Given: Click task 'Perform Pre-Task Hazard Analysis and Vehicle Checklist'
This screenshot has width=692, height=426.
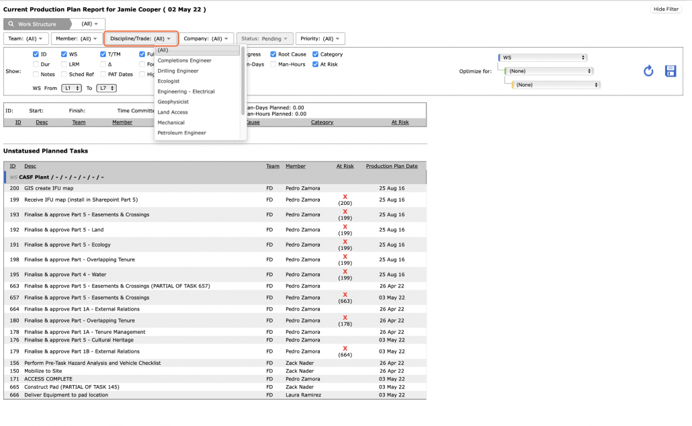Looking at the screenshot, I should click(92, 364).
